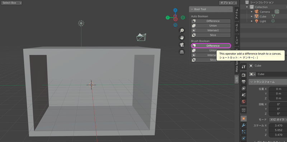The width and height of the screenshot is (287, 142).
Task: Open the Tool properties tab icon
Action: click(244, 66)
